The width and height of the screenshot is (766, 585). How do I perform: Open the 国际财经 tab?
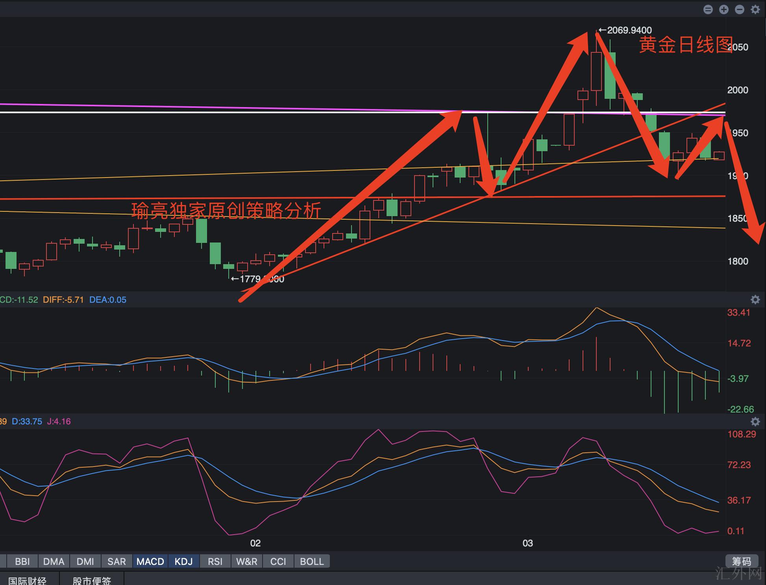[x=28, y=580]
